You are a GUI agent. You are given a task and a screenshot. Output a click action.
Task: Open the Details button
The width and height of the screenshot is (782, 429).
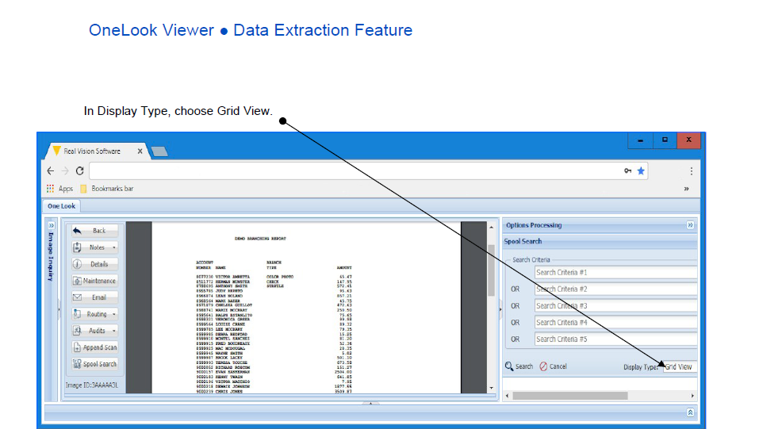click(94, 264)
